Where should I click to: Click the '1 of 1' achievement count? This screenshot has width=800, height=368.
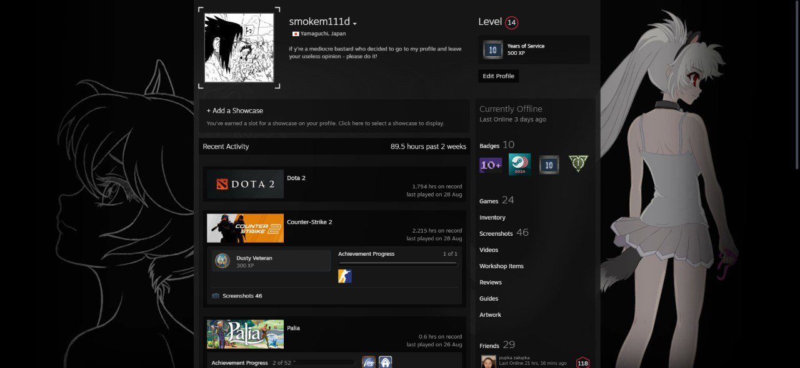tap(450, 254)
